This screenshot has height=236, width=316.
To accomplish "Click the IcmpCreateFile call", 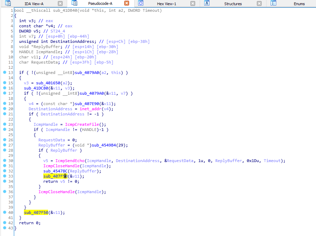I will (x=82, y=124).
